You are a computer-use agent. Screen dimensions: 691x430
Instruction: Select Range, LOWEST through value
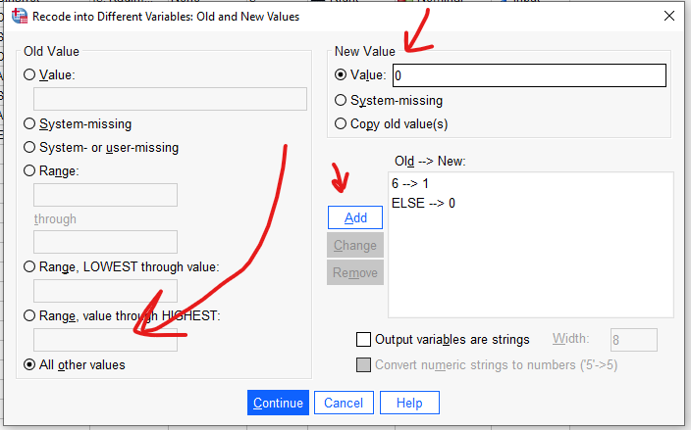point(29,266)
